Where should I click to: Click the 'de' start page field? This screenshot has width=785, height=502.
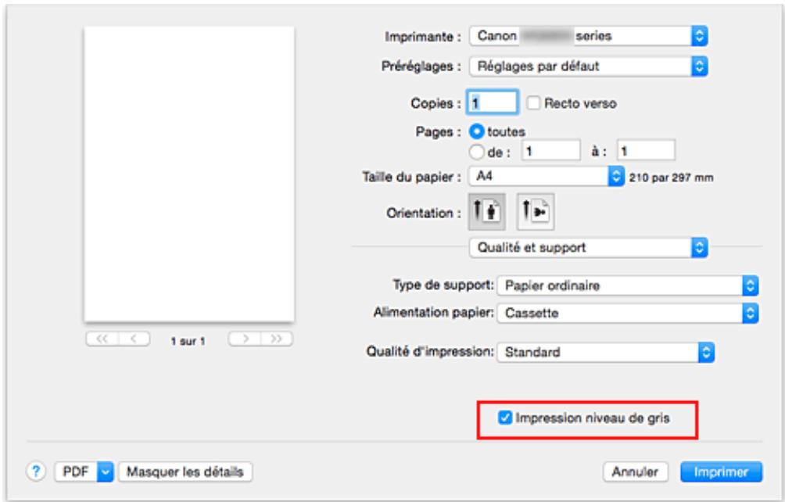(x=551, y=151)
